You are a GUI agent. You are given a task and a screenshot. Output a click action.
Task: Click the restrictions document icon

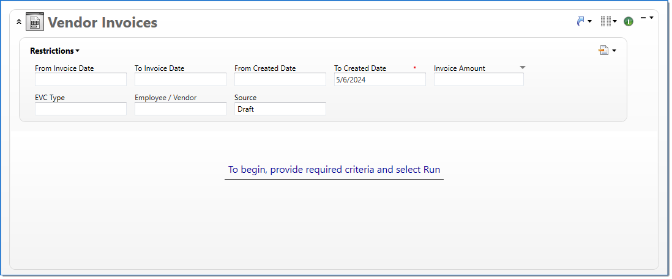pos(603,51)
